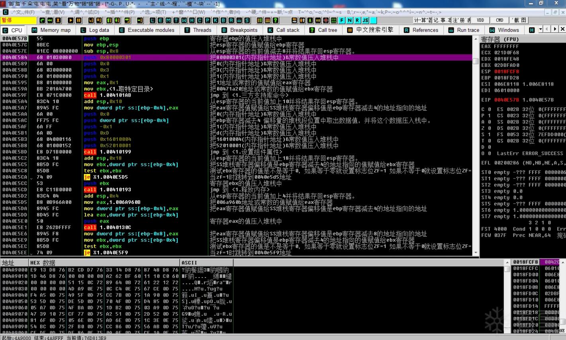Switch to the Threads tab

tap(198, 30)
